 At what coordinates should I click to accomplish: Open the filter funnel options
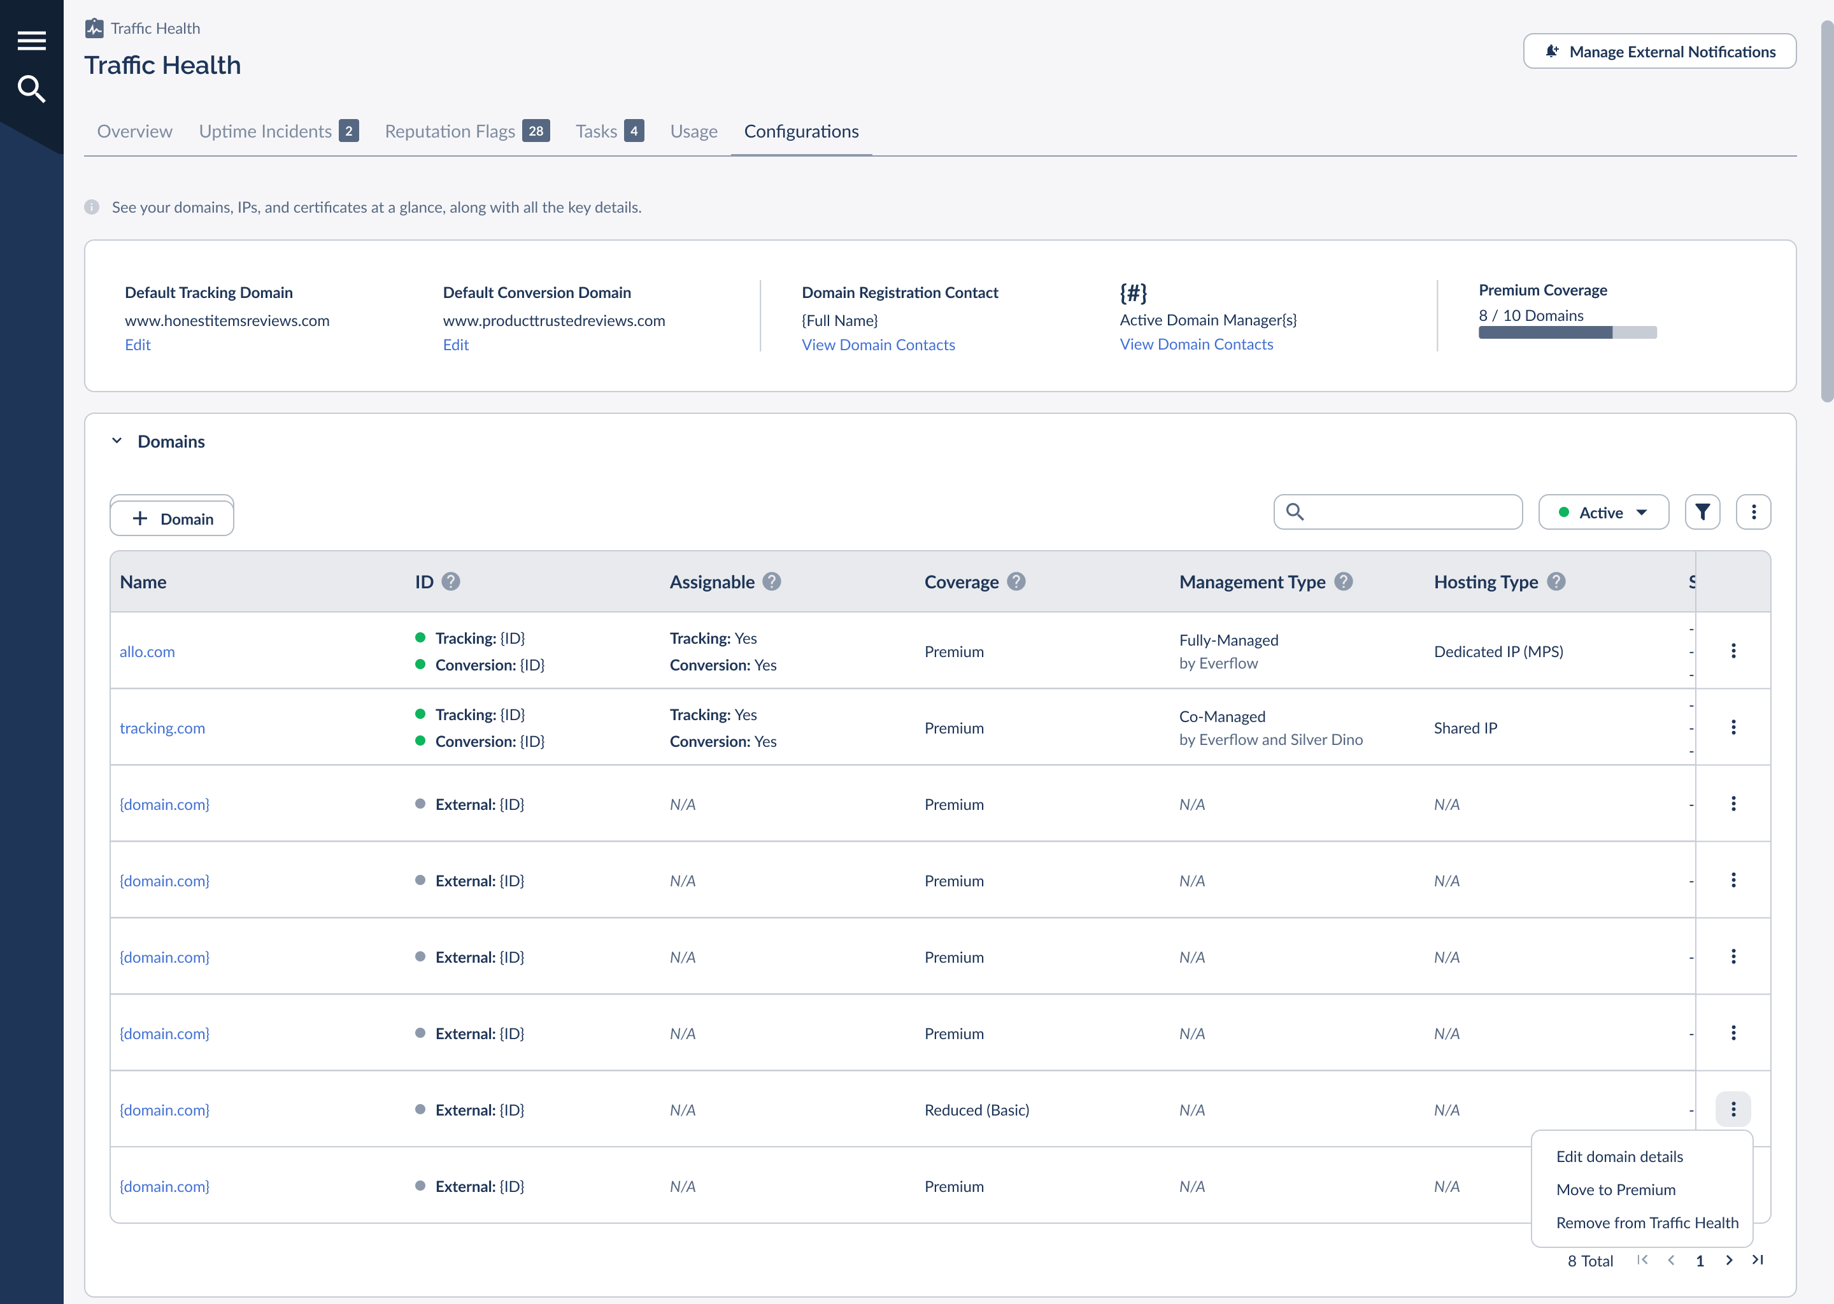click(x=1702, y=513)
